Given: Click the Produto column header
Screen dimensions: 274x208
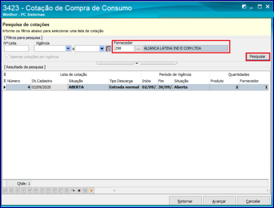Looking at the screenshot, I should click(x=224, y=81).
